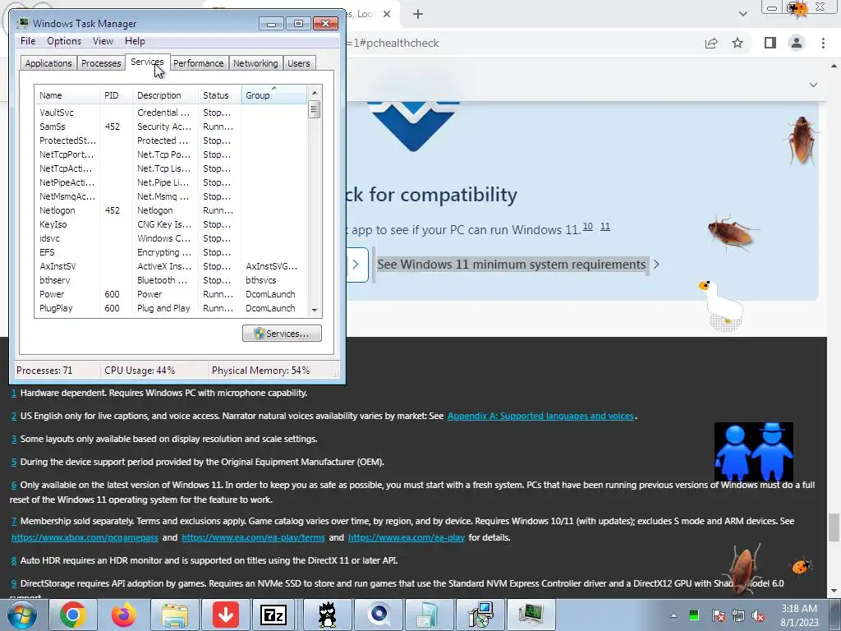Open the xbox.com/pcgamepass link

(85, 537)
